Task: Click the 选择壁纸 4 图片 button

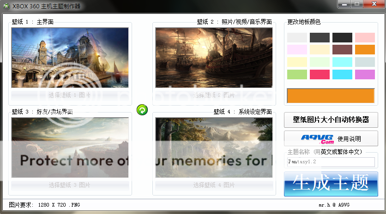Action: point(214,185)
